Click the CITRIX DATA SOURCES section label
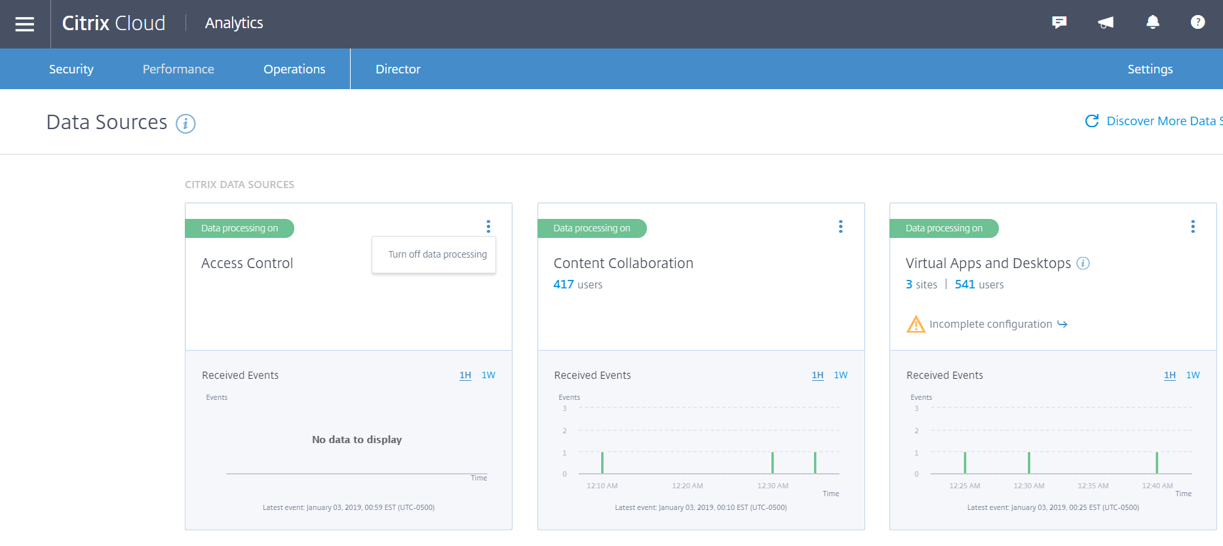This screenshot has height=546, width=1223. (x=240, y=185)
